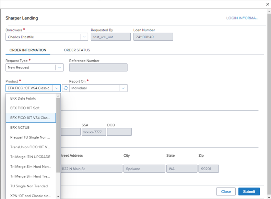271x199 pixels.
Task: Click the Requested By field
Action: [111, 37]
